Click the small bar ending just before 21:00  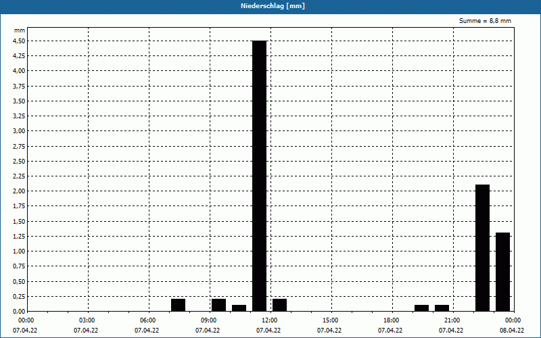click(442, 308)
